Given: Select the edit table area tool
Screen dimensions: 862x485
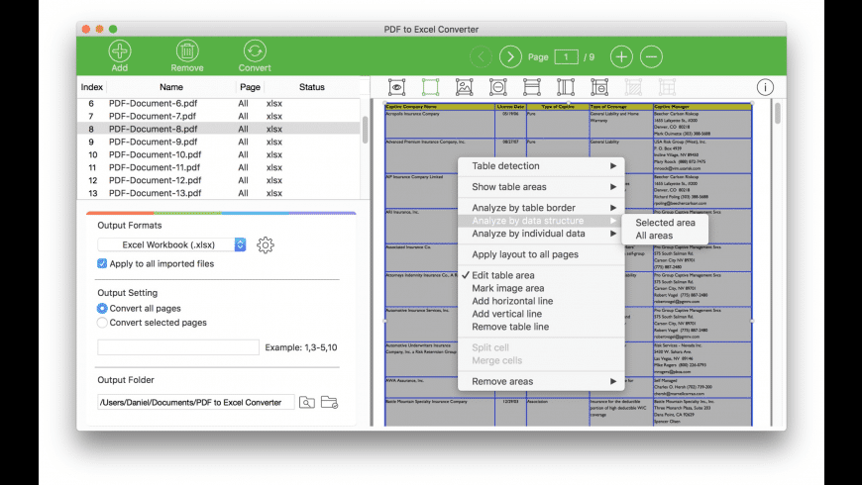Looking at the screenshot, I should 430,87.
